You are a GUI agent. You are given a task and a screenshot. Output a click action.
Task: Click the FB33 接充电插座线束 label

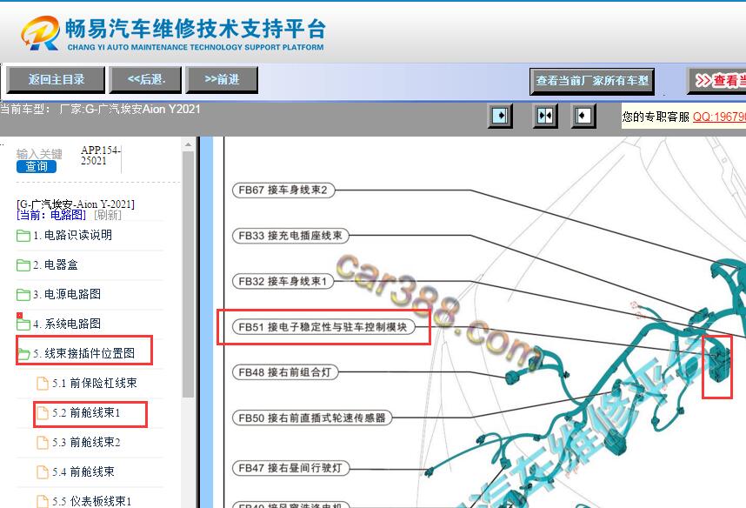pyautogui.click(x=290, y=236)
